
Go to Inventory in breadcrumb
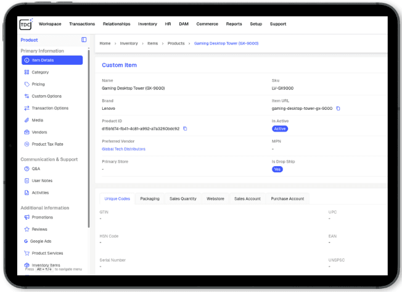[129, 43]
